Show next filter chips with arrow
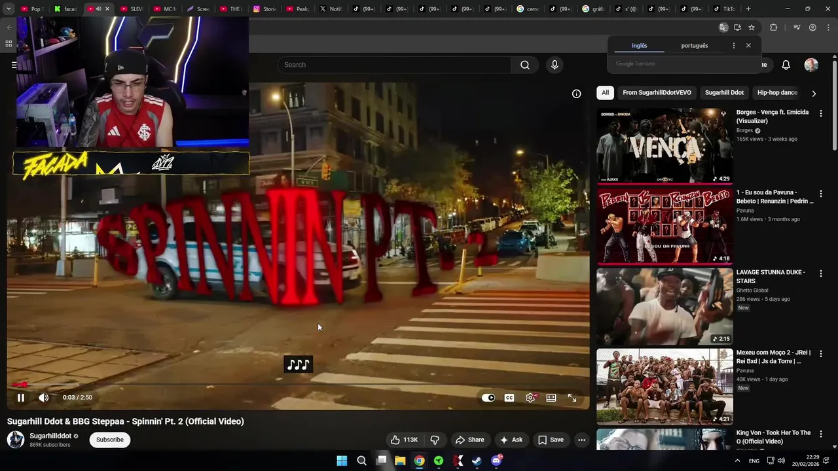The width and height of the screenshot is (838, 471). click(814, 94)
